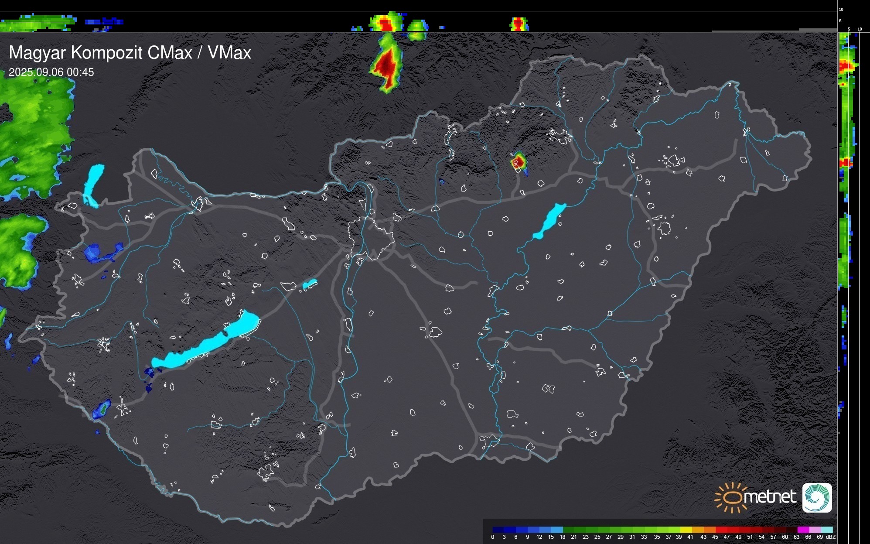Click the Magyar Kompozit CMax / VMax title
Viewport: 870px width, 544px height.
pyautogui.click(x=130, y=53)
